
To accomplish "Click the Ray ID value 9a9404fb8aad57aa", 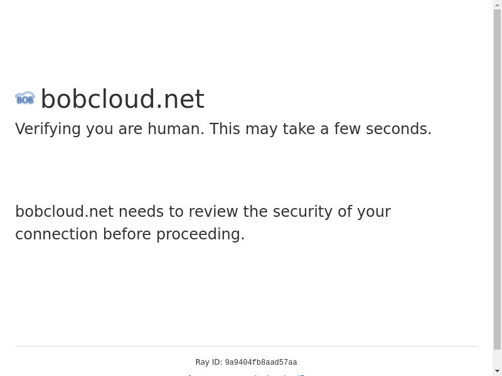I will [261, 363].
